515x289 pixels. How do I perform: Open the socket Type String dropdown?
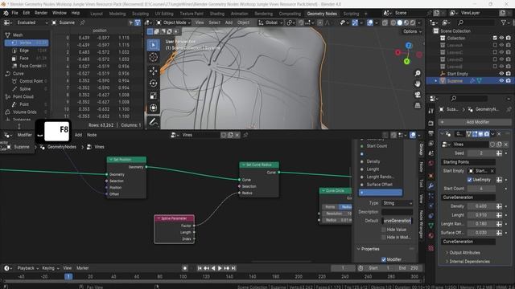click(397, 203)
